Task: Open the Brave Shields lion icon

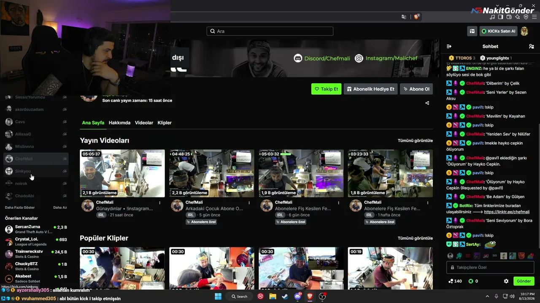Action: point(416,17)
